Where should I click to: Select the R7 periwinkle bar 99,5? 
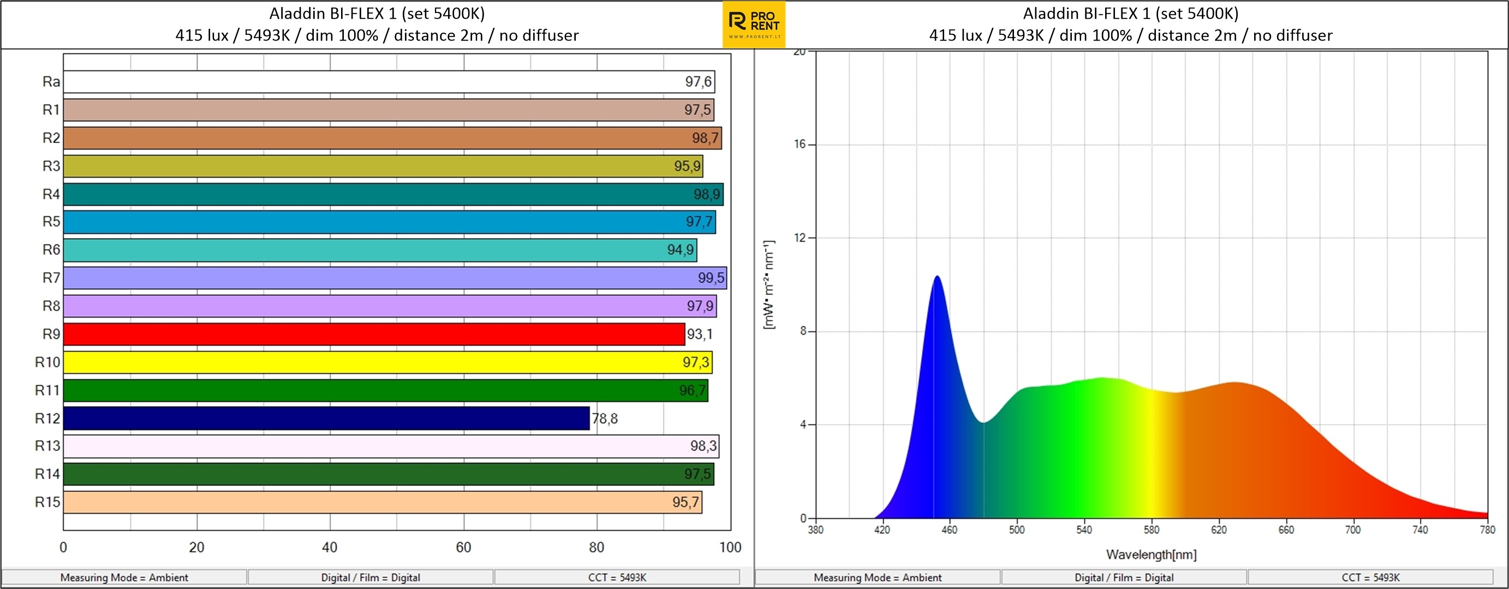coord(396,278)
